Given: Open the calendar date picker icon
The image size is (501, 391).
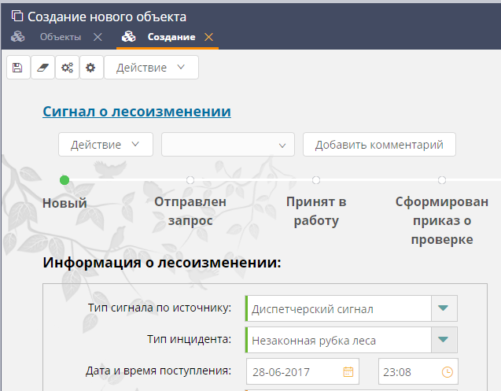Looking at the screenshot, I should [x=348, y=372].
